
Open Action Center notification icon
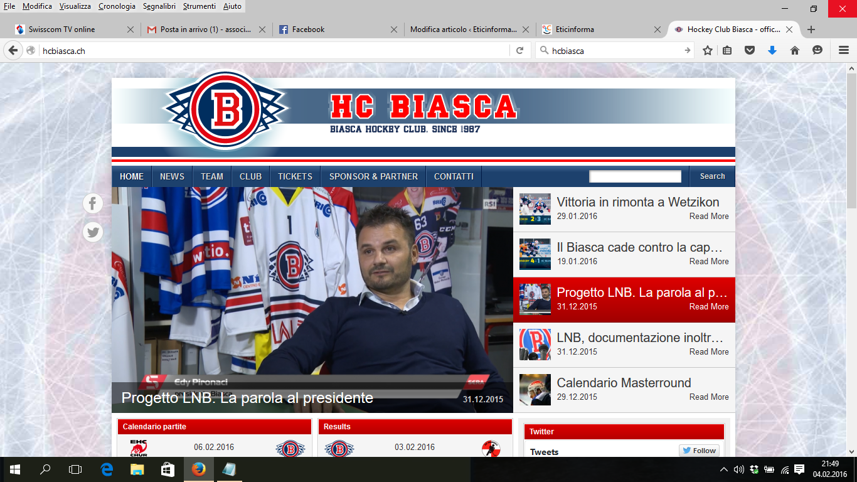(x=799, y=469)
